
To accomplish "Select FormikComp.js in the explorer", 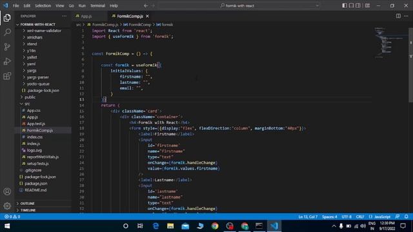I will coord(40,130).
